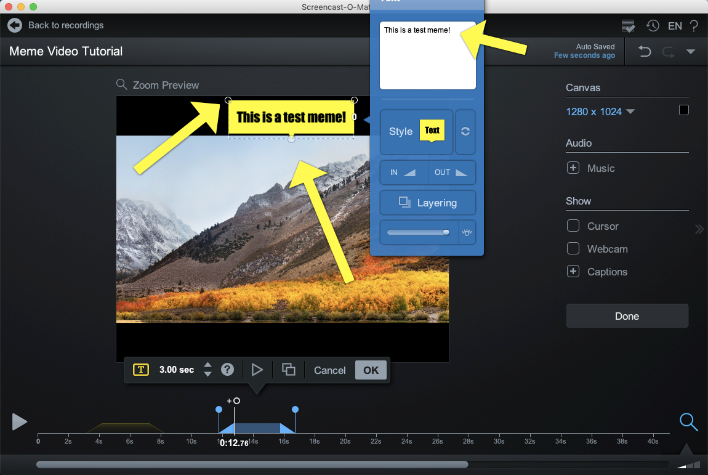Viewport: 708px width, 475px height.
Task: Enable the Cursor checkbox
Action: [573, 225]
